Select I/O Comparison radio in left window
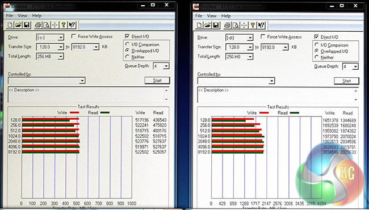The height and width of the screenshot is (210, 369). coord(127,44)
